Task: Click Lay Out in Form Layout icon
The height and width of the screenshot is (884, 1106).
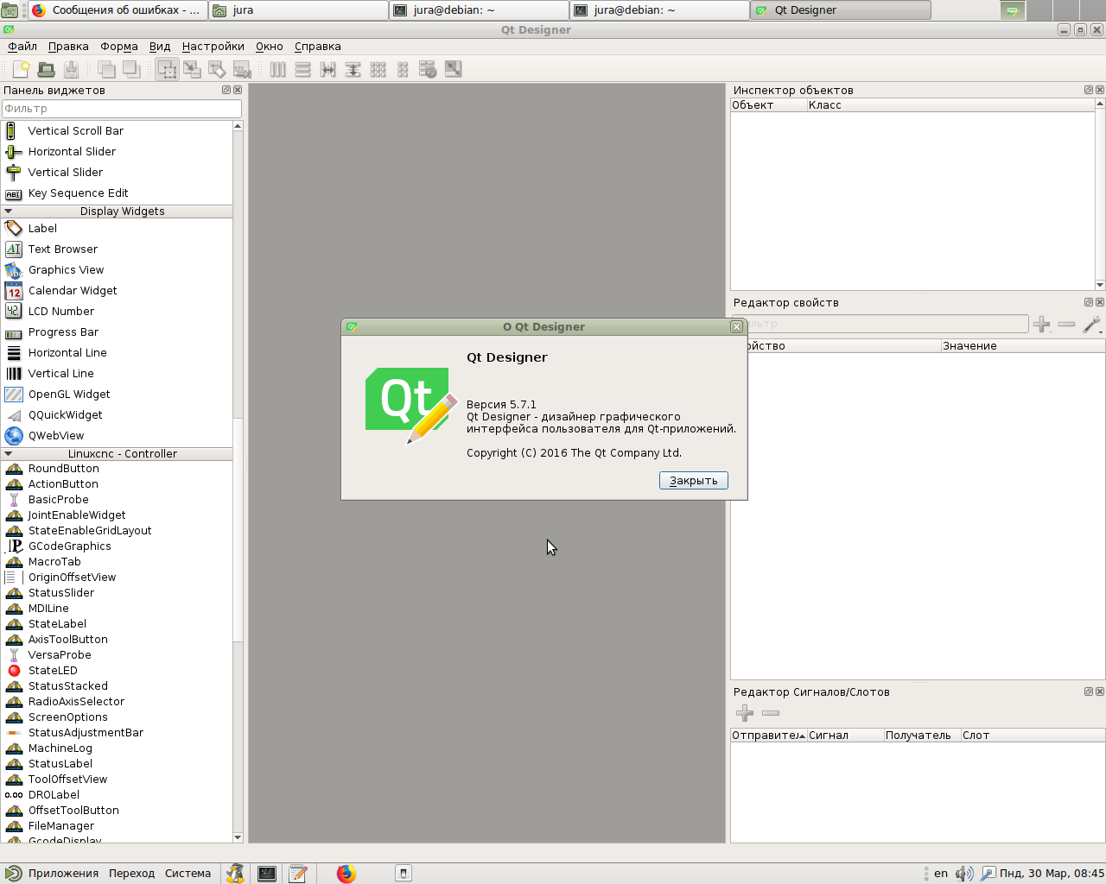Action: (x=403, y=69)
